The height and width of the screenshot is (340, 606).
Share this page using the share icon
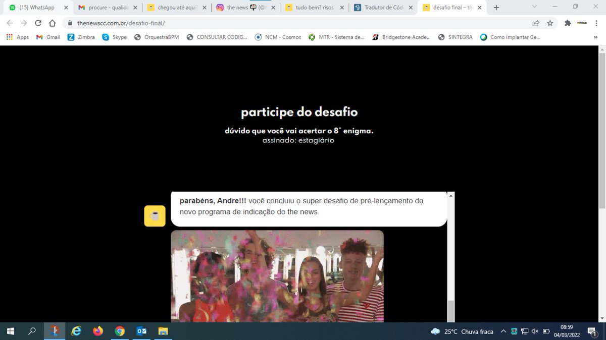pyautogui.click(x=536, y=23)
